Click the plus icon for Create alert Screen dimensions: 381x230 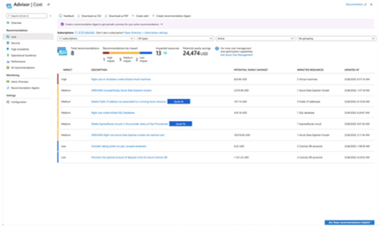pyautogui.click(x=133, y=16)
